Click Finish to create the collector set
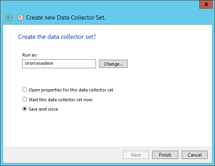This screenshot has height=166, width=215. [165, 155]
